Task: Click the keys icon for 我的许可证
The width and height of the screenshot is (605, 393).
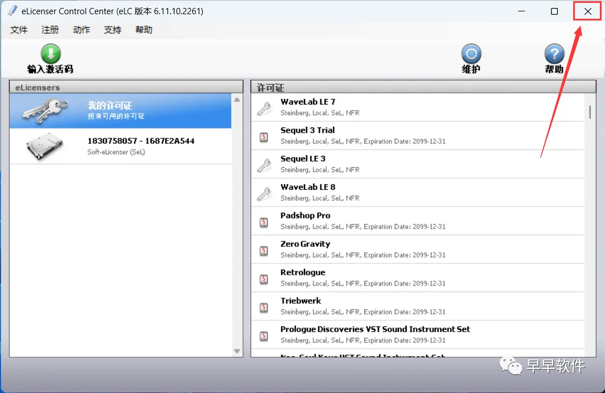Action: pos(45,110)
